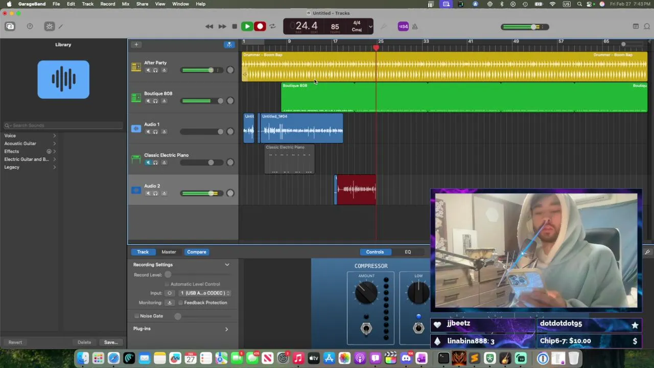This screenshot has width=654, height=368.
Task: Switch to the Master tab
Action: tap(169, 252)
